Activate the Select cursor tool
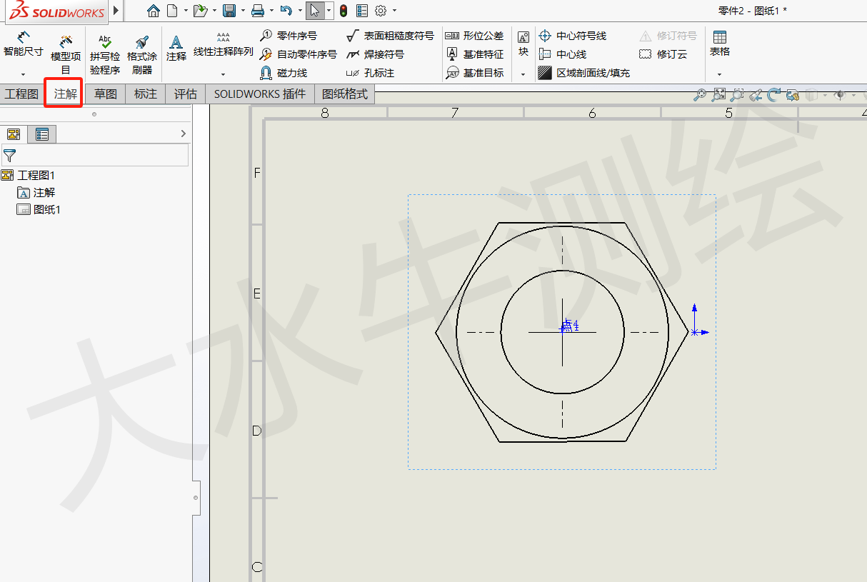867x582 pixels. tap(315, 11)
